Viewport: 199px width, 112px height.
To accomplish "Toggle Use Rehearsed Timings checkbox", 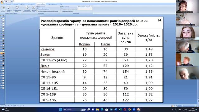I will [x=37, y=11].
